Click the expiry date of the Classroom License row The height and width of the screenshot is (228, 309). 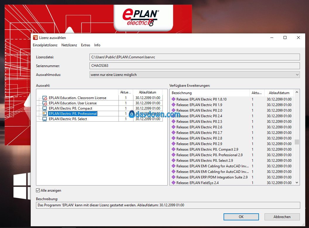tap(147, 98)
